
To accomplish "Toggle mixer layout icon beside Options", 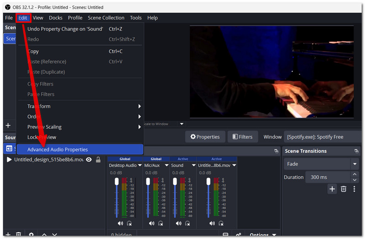I will [x=225, y=235].
